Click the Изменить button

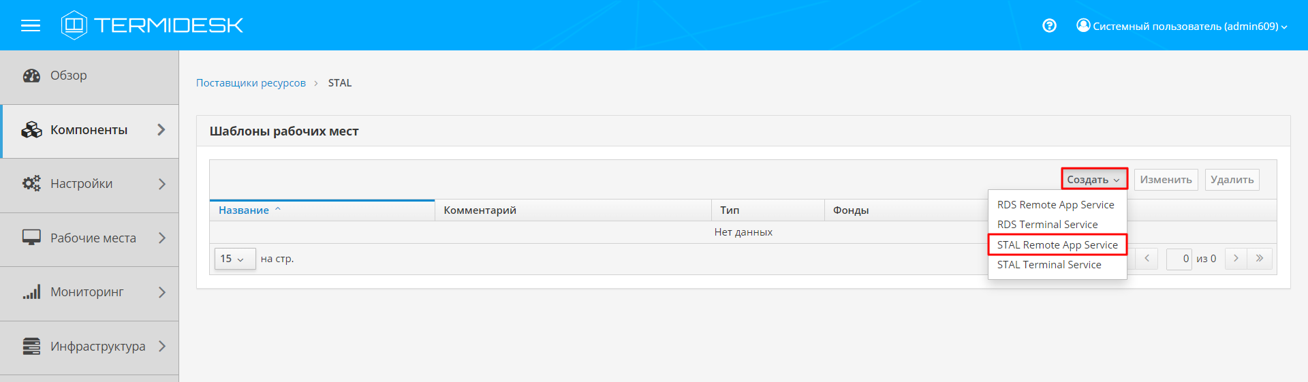(1166, 180)
